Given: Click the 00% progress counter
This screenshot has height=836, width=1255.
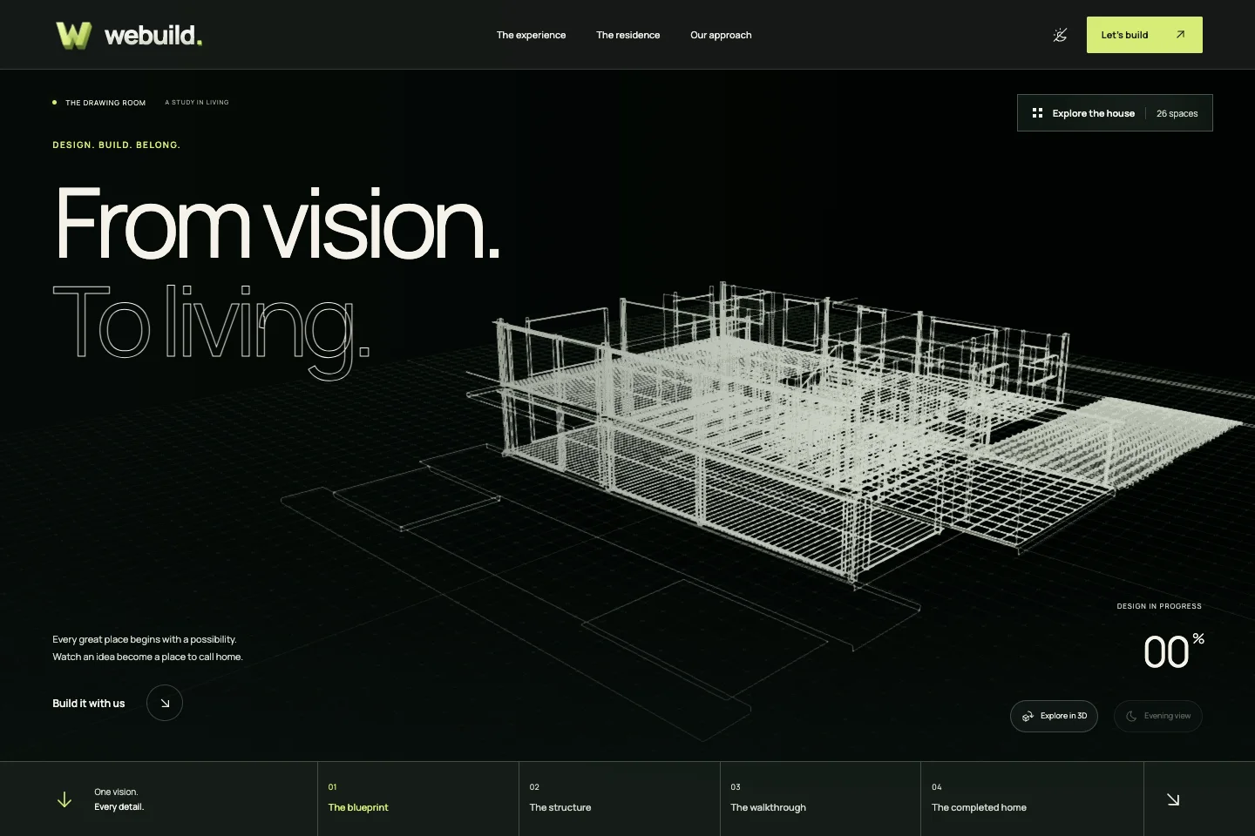Looking at the screenshot, I should pos(1173,651).
